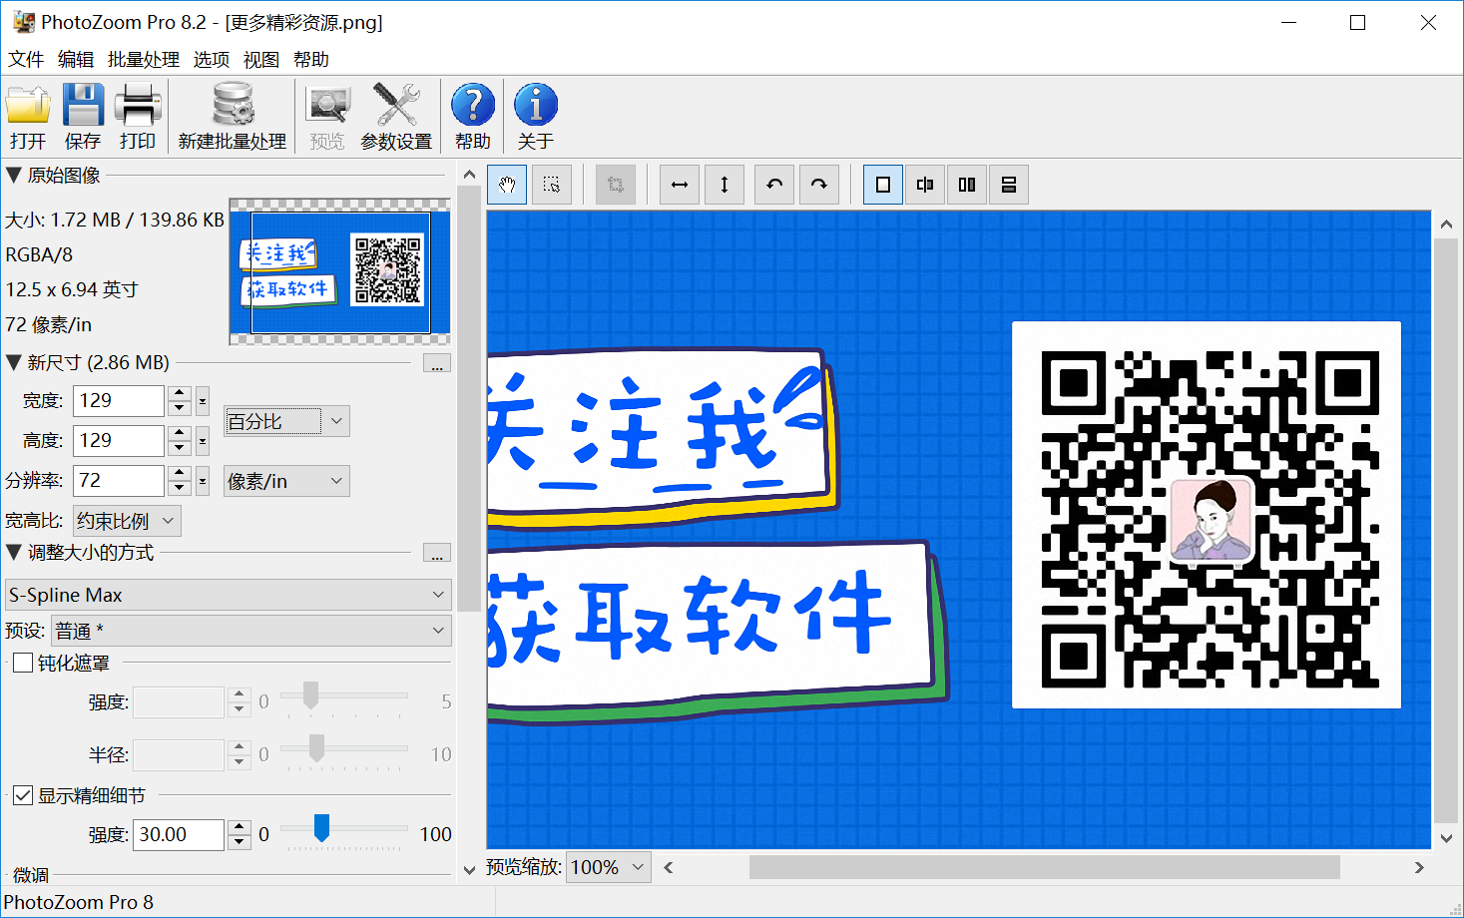Click the ... button beside 调整大小的方式
This screenshot has width=1464, height=918.
437,553
